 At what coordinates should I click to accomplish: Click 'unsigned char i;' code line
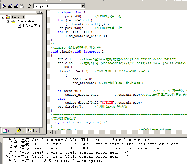[x=72, y=12]
